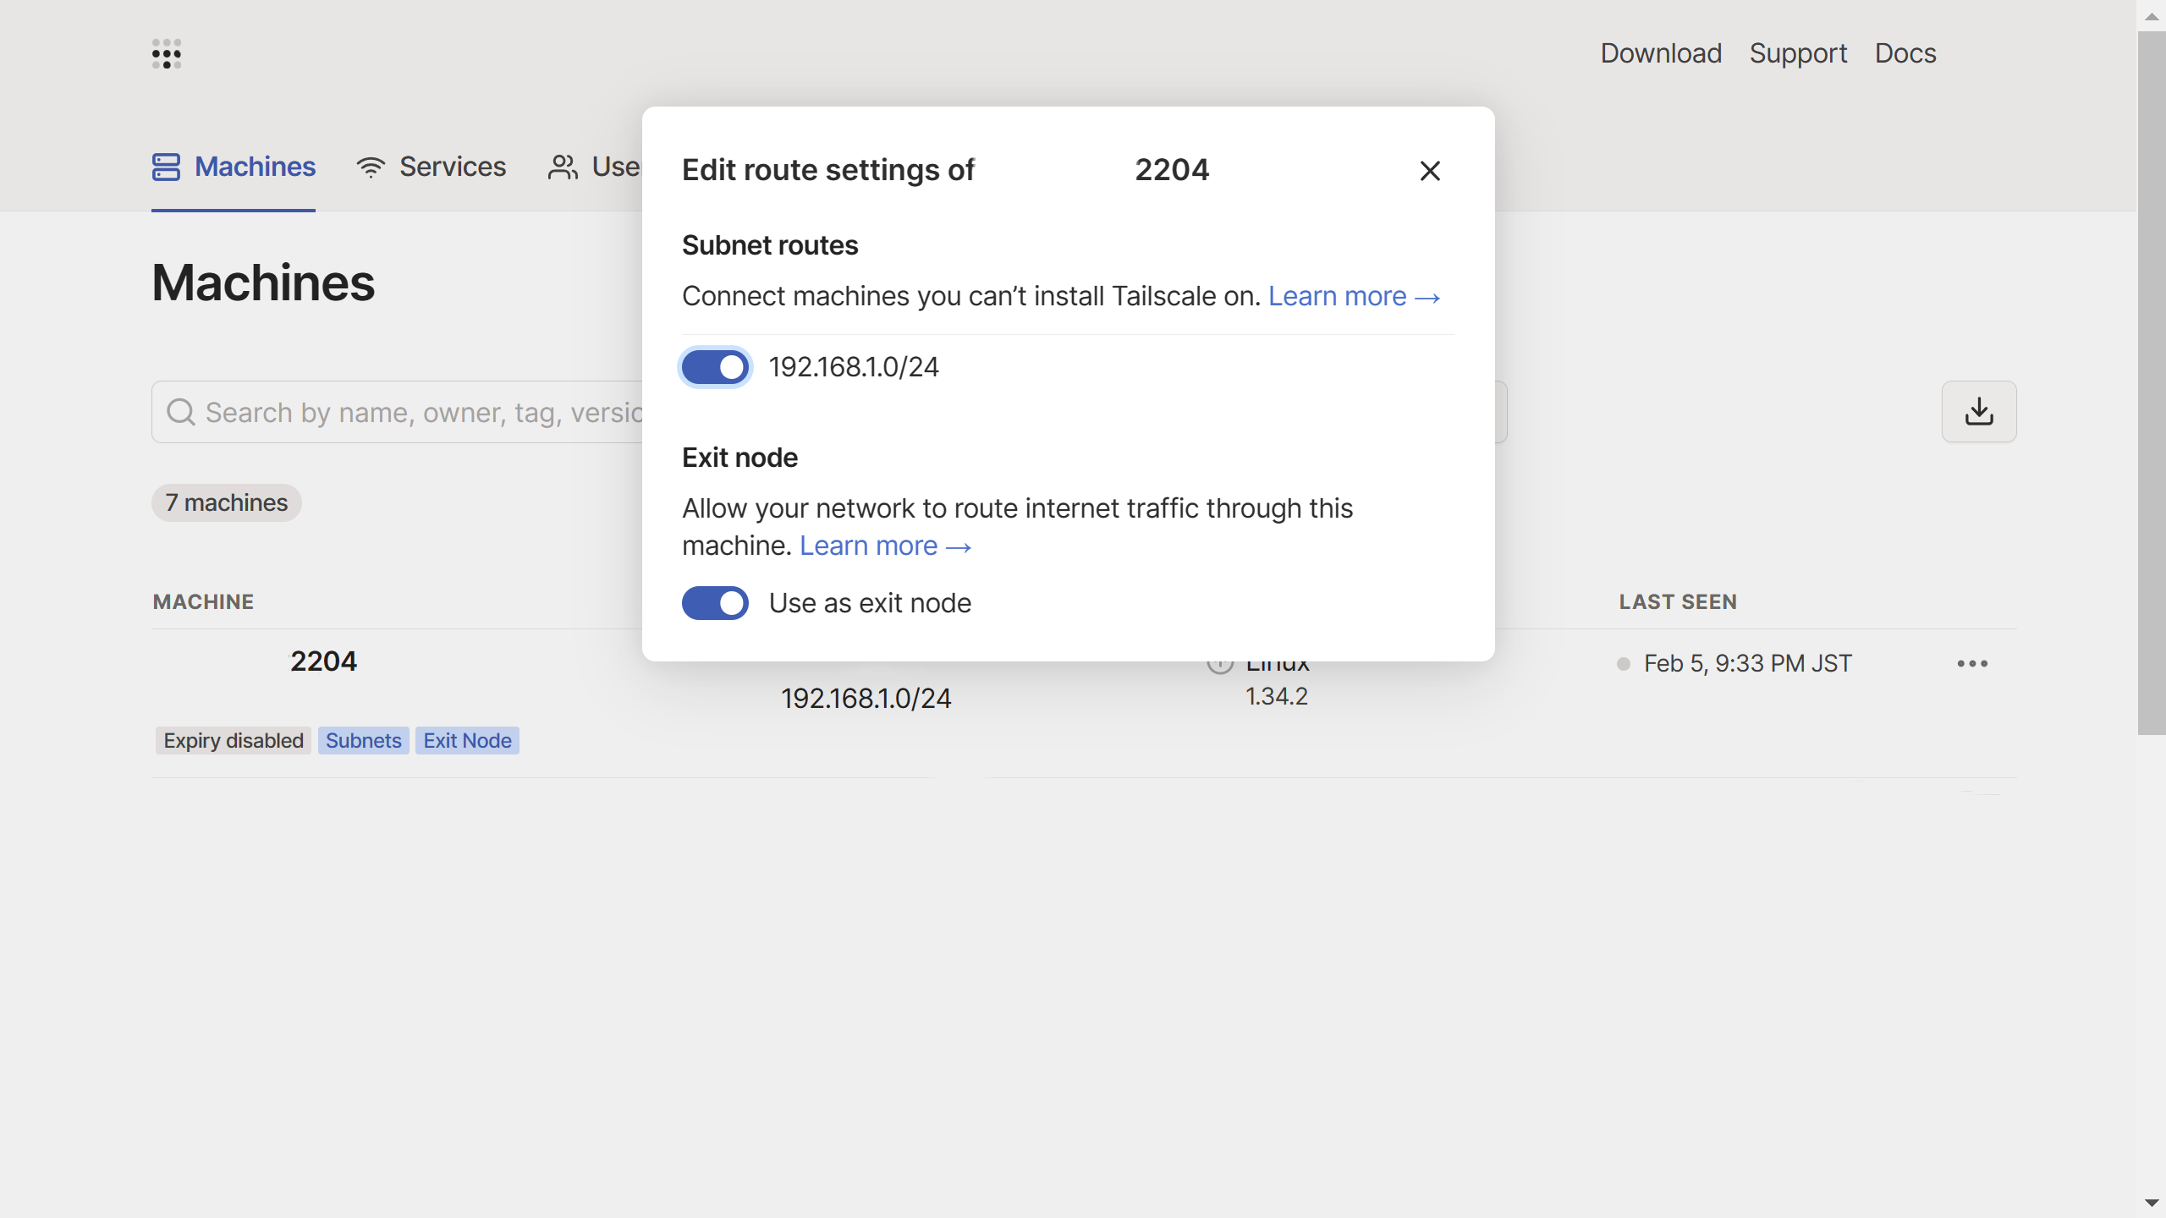This screenshot has height=1218, width=2166.
Task: Click the search magnifier icon
Action: 180,412
